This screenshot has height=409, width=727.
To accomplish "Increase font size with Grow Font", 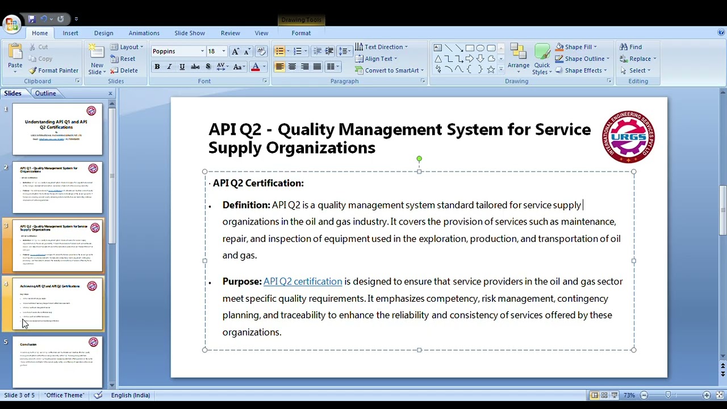I will (235, 51).
